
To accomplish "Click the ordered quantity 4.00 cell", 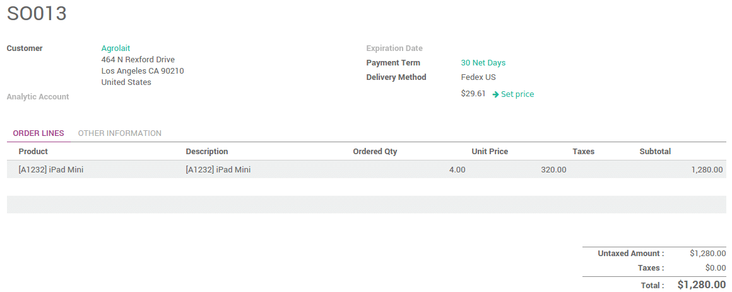I will (x=457, y=170).
